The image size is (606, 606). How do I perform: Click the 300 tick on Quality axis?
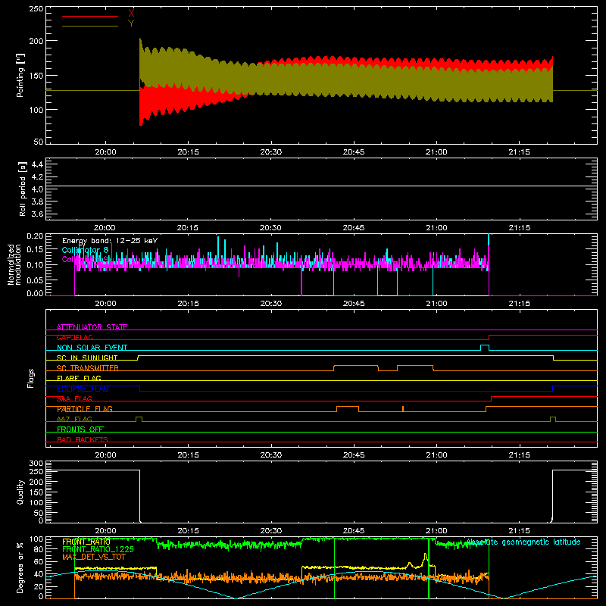pos(36,464)
